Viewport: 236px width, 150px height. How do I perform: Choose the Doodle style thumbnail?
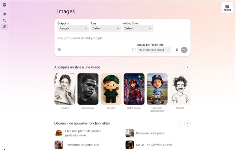pos(180,89)
